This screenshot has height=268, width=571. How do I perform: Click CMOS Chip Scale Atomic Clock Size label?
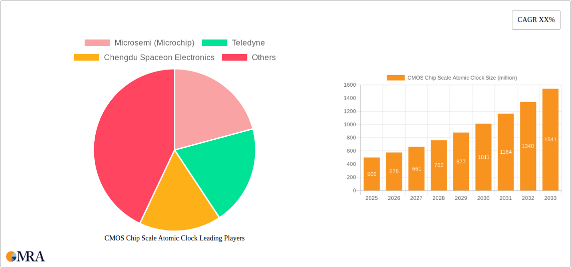click(462, 78)
